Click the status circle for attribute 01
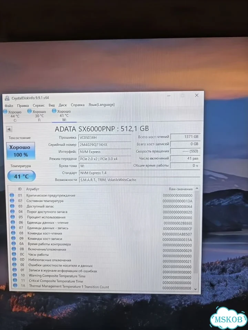 (x=12, y=195)
